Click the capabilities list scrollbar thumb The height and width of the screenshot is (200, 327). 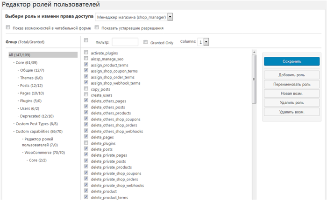pyautogui.click(x=254, y=79)
